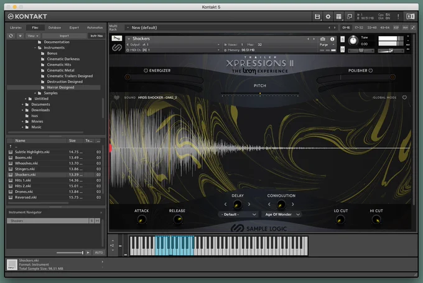Open the multi New (default) dropdown arrow

pyautogui.click(x=128, y=27)
